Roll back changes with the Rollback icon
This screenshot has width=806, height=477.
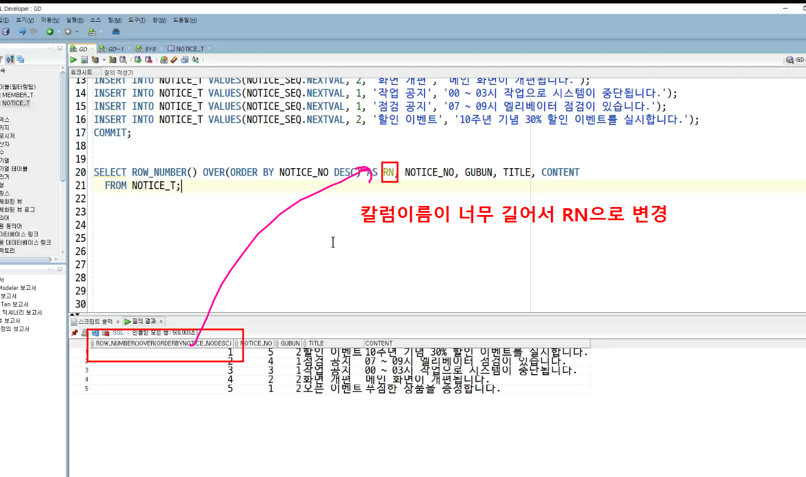149,59
